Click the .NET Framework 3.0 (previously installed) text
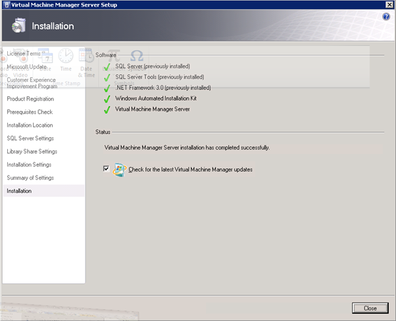Screen dimensions: 396x321 click(163, 87)
